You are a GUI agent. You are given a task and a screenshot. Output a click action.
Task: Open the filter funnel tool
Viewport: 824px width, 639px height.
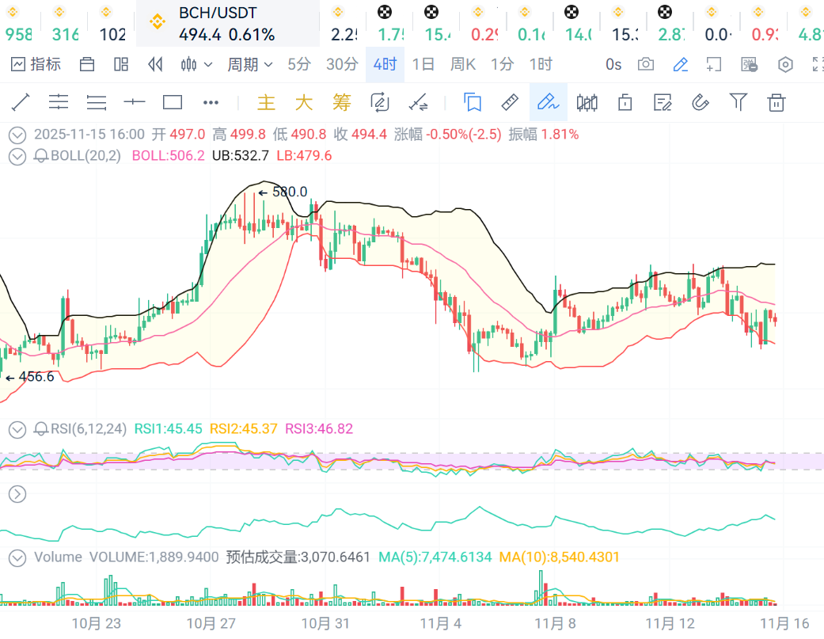point(738,102)
